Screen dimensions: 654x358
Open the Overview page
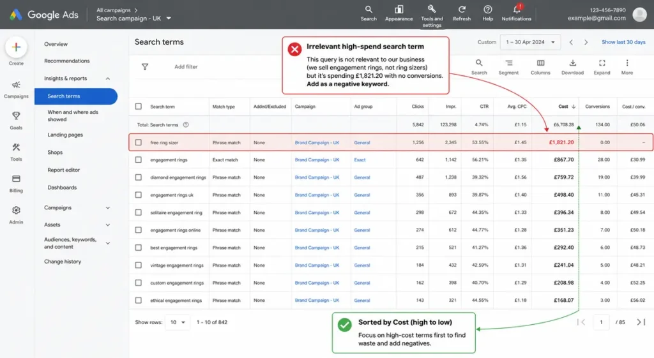tap(56, 44)
